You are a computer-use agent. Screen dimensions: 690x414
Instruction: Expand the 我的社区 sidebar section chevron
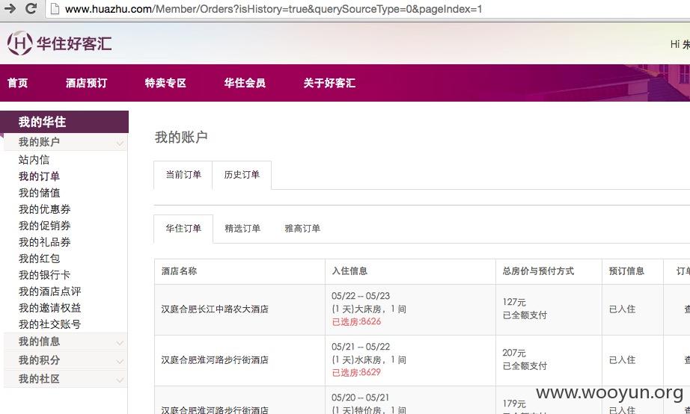[x=120, y=380]
